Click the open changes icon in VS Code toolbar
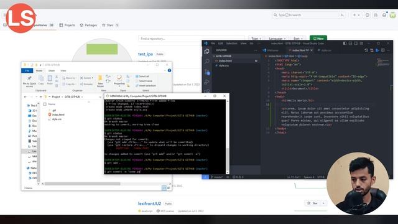The image size is (398, 224). [372, 50]
